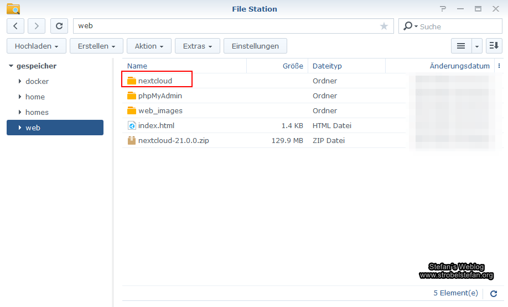Open the view mode dropdown arrow
The image size is (508, 307).
(x=476, y=46)
